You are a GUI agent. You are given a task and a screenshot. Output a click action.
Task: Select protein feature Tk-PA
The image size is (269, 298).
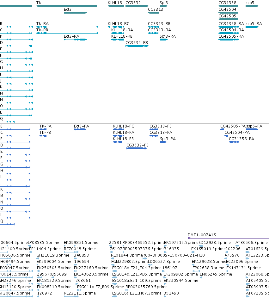[43, 129]
